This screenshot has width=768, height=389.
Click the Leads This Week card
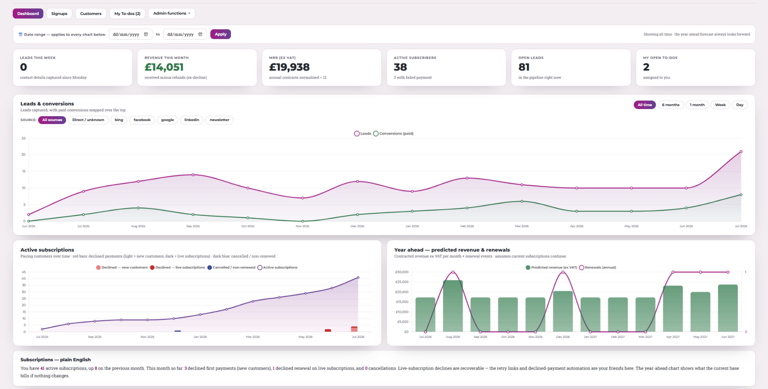coord(73,67)
